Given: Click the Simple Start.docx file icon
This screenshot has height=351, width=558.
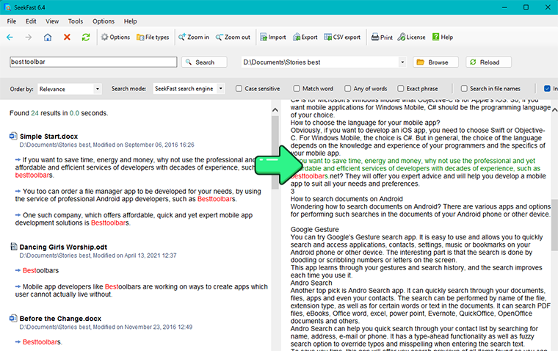Looking at the screenshot, I should (13, 136).
